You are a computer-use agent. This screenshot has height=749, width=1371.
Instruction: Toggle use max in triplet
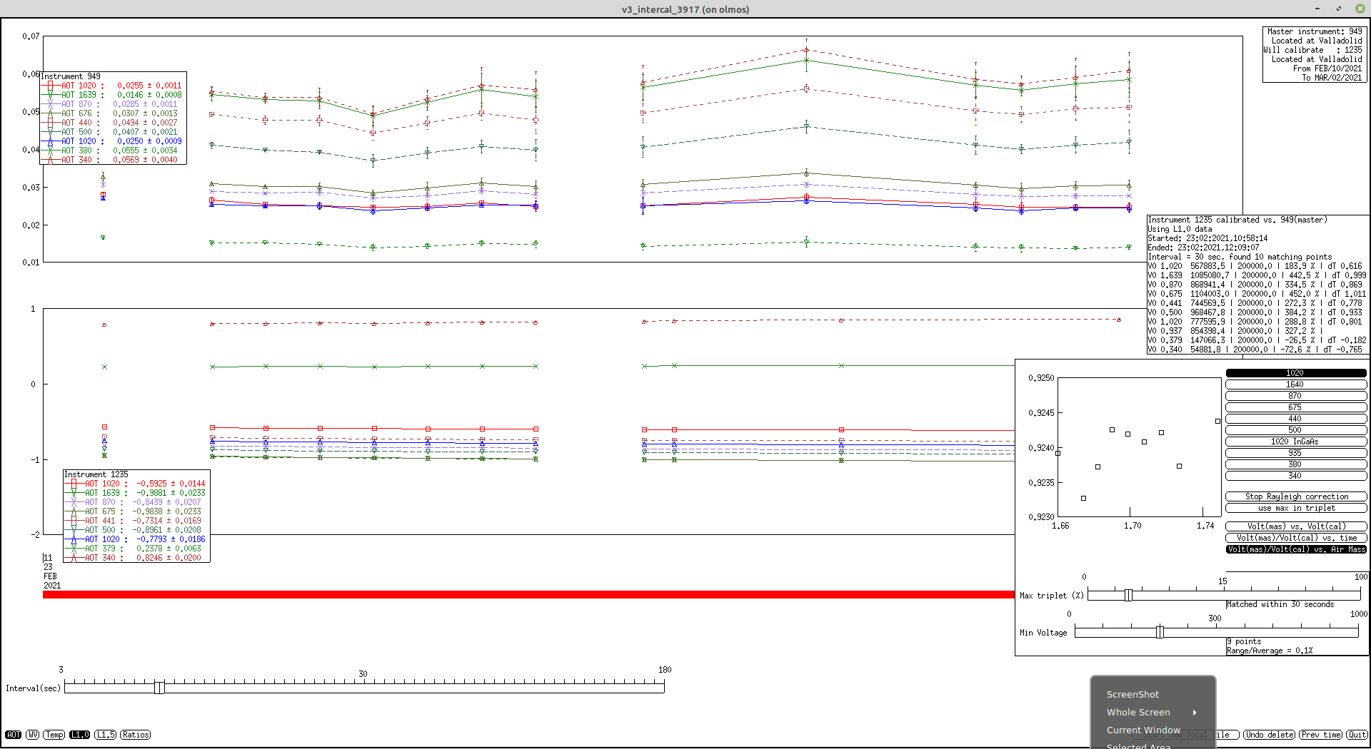click(1295, 508)
